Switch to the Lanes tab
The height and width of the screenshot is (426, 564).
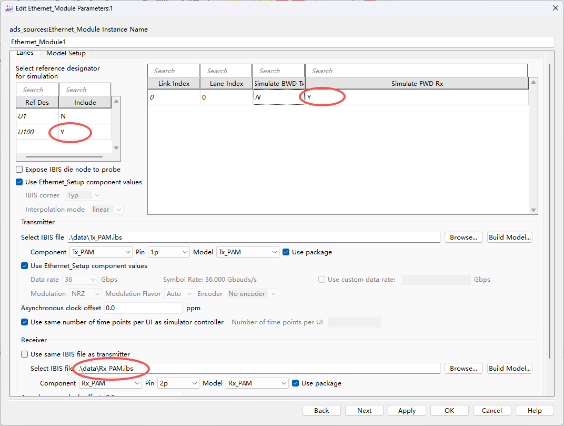(25, 53)
